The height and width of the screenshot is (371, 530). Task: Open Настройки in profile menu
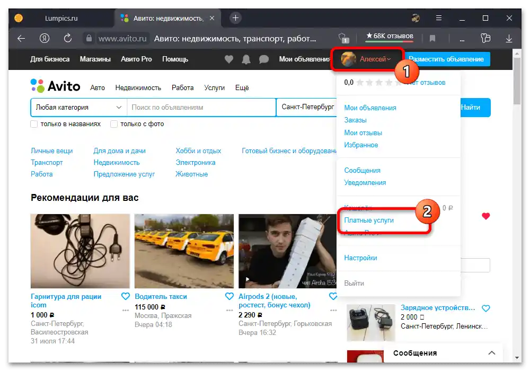pyautogui.click(x=360, y=258)
